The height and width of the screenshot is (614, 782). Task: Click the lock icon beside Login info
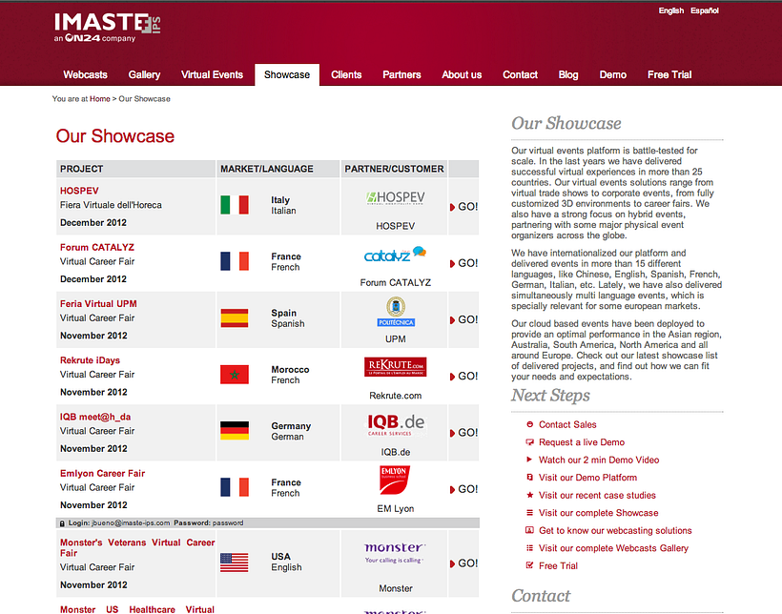[x=62, y=523]
